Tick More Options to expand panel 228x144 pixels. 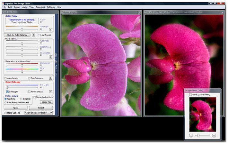pos(5,113)
